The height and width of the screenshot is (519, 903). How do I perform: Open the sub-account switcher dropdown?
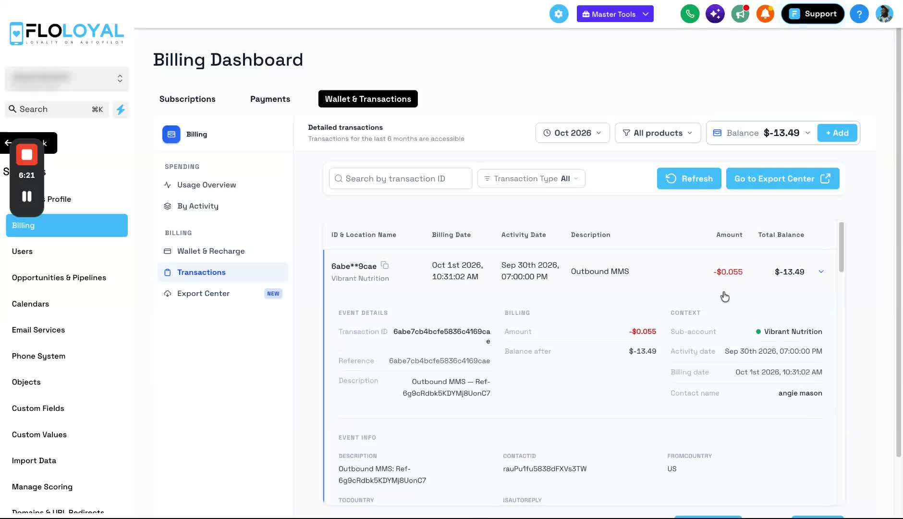click(67, 79)
